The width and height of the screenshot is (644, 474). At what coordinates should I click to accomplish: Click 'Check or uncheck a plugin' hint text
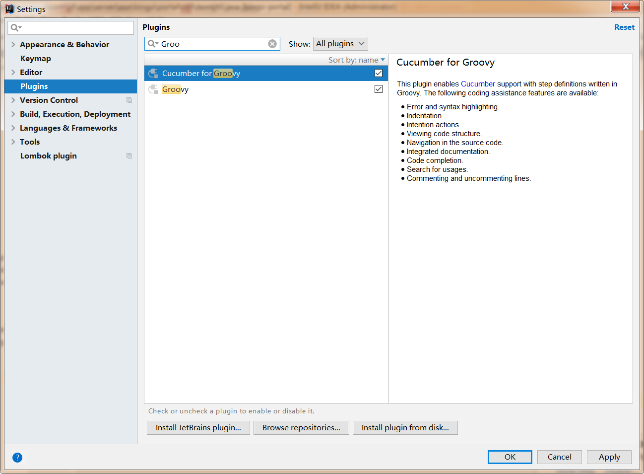tap(231, 411)
